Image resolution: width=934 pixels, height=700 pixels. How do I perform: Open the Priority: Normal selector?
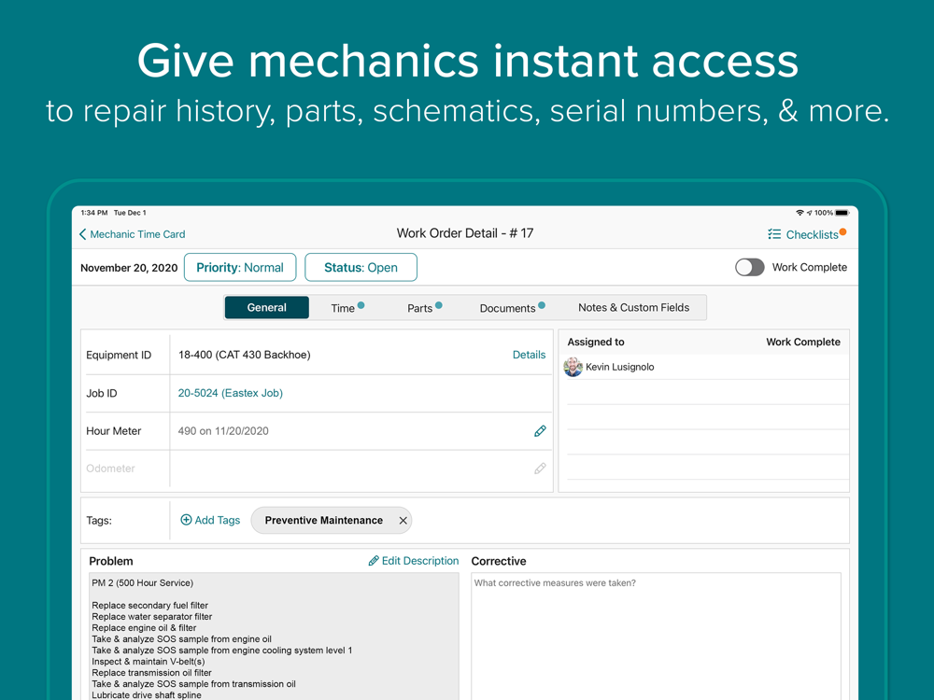pyautogui.click(x=240, y=267)
